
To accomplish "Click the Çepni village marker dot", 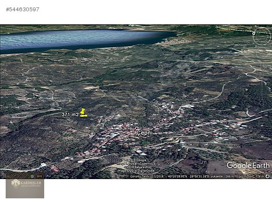I will pos(137,129).
